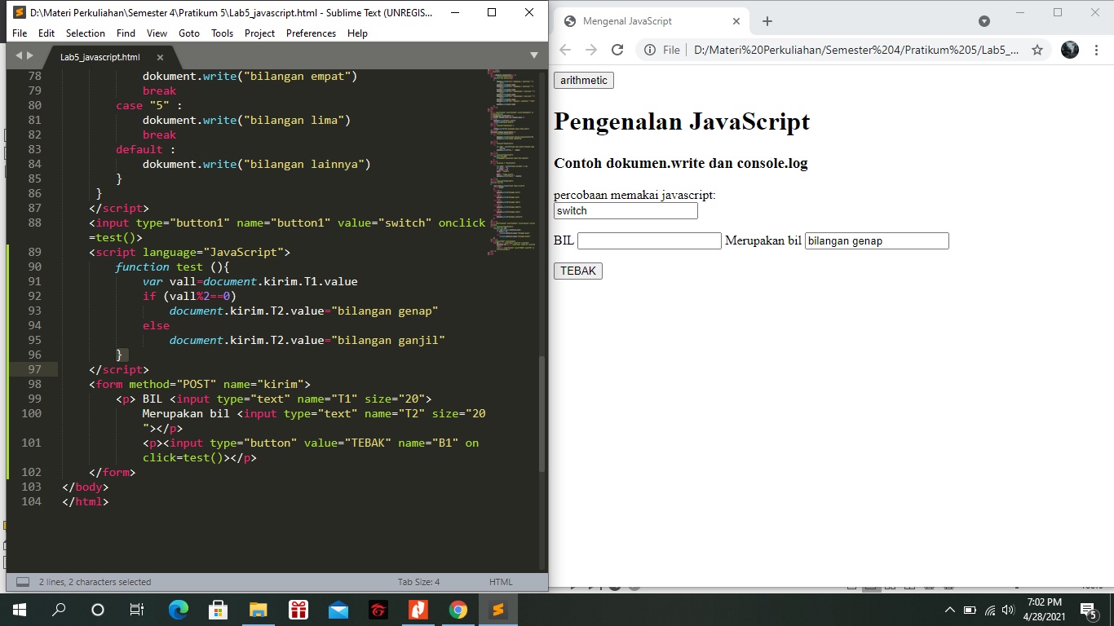Open the Chrome profile avatar
The height and width of the screenshot is (626, 1114).
[x=1068, y=50]
